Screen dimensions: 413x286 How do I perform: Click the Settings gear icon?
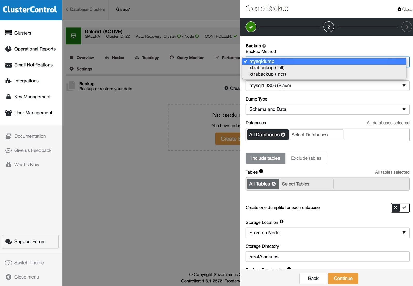click(x=72, y=69)
